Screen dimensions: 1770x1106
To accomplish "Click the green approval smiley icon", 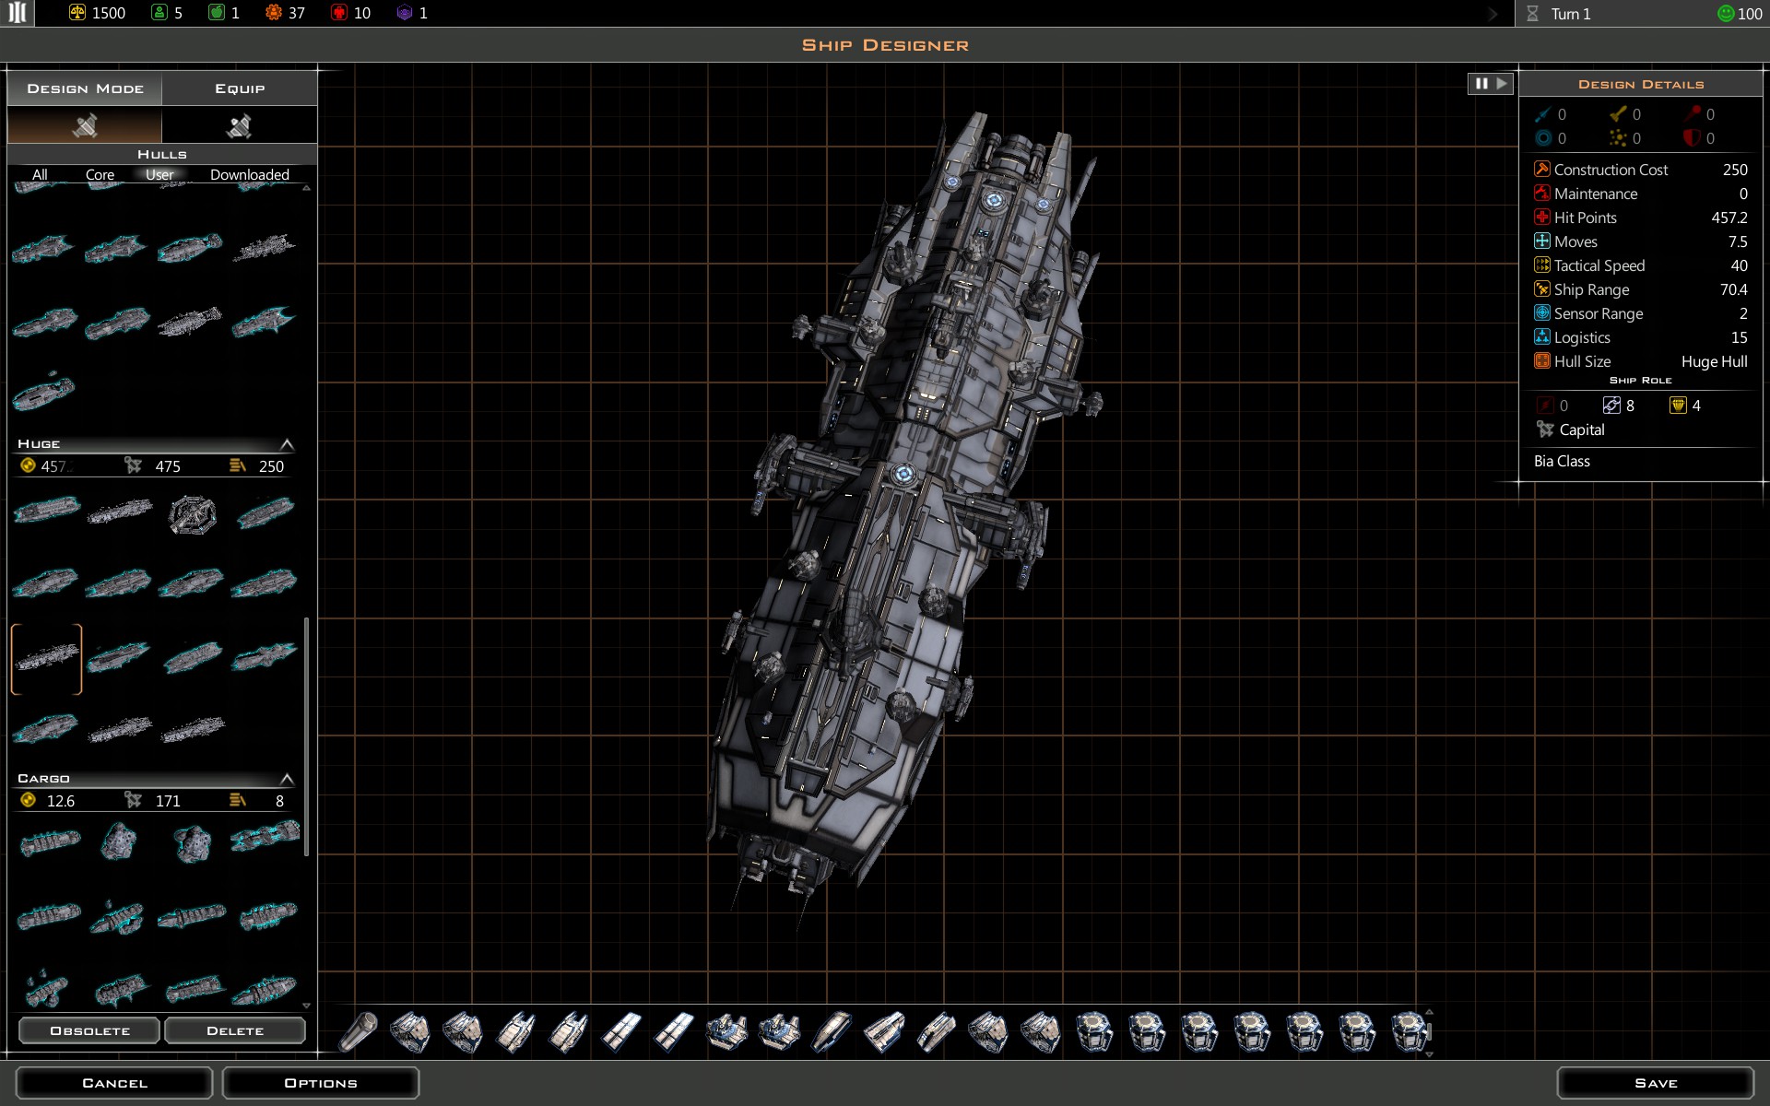I will [1725, 13].
